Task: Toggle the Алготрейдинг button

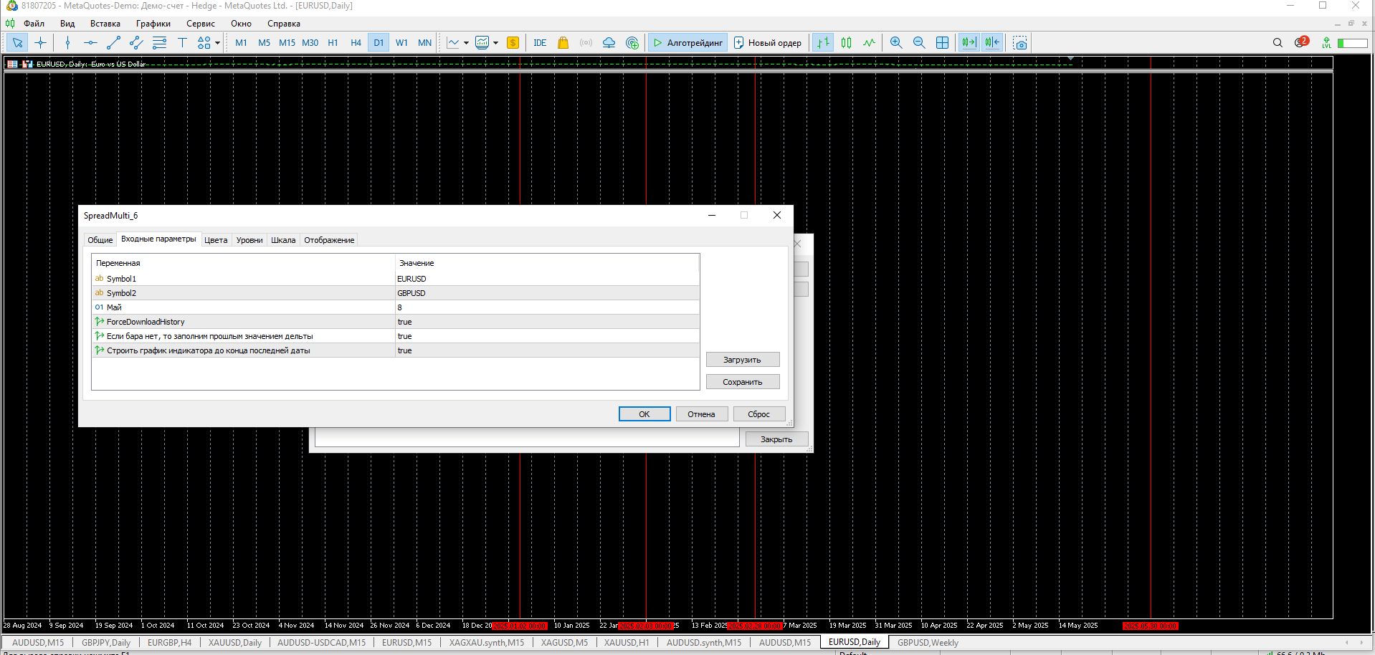Action: point(687,43)
